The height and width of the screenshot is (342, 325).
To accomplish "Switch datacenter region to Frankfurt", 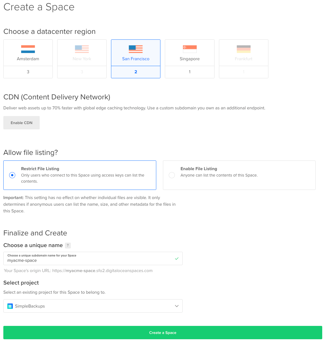I will pos(243,59).
